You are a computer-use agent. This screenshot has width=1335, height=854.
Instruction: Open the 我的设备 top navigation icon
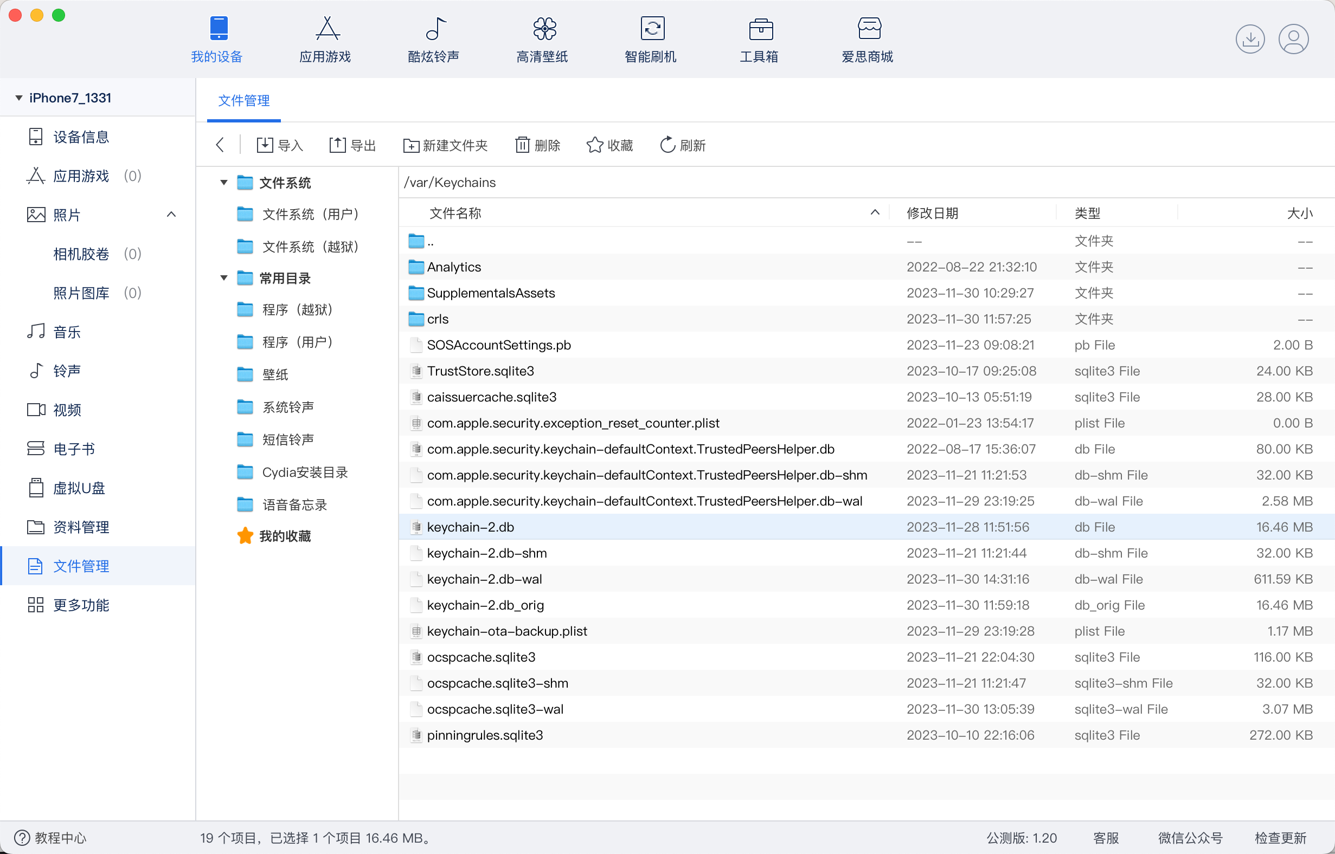pyautogui.click(x=217, y=39)
